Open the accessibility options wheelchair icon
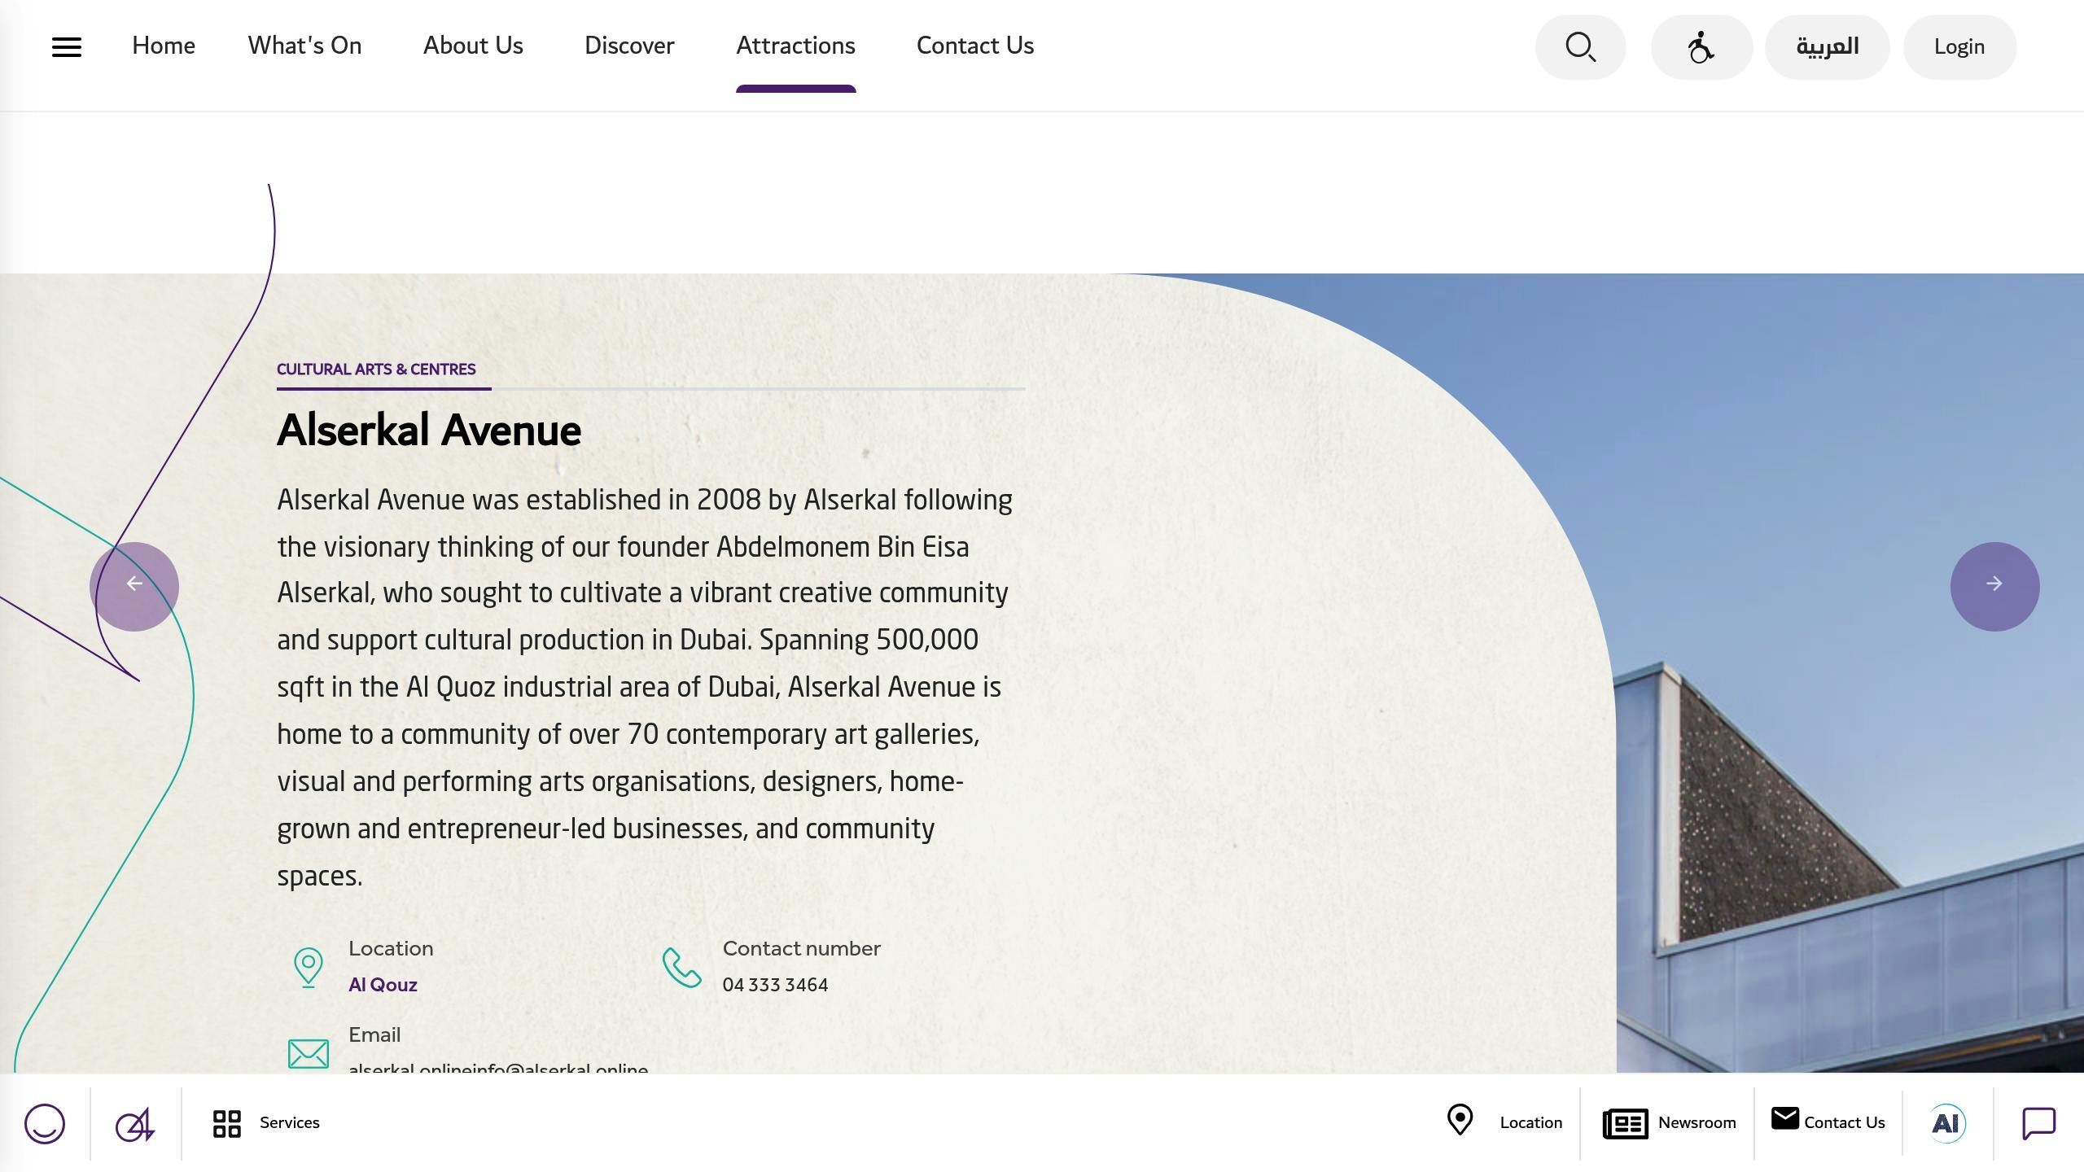Screen dimensions: 2084x1172 click(1701, 47)
